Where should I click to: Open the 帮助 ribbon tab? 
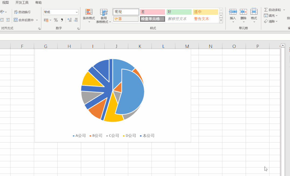pos(38,3)
